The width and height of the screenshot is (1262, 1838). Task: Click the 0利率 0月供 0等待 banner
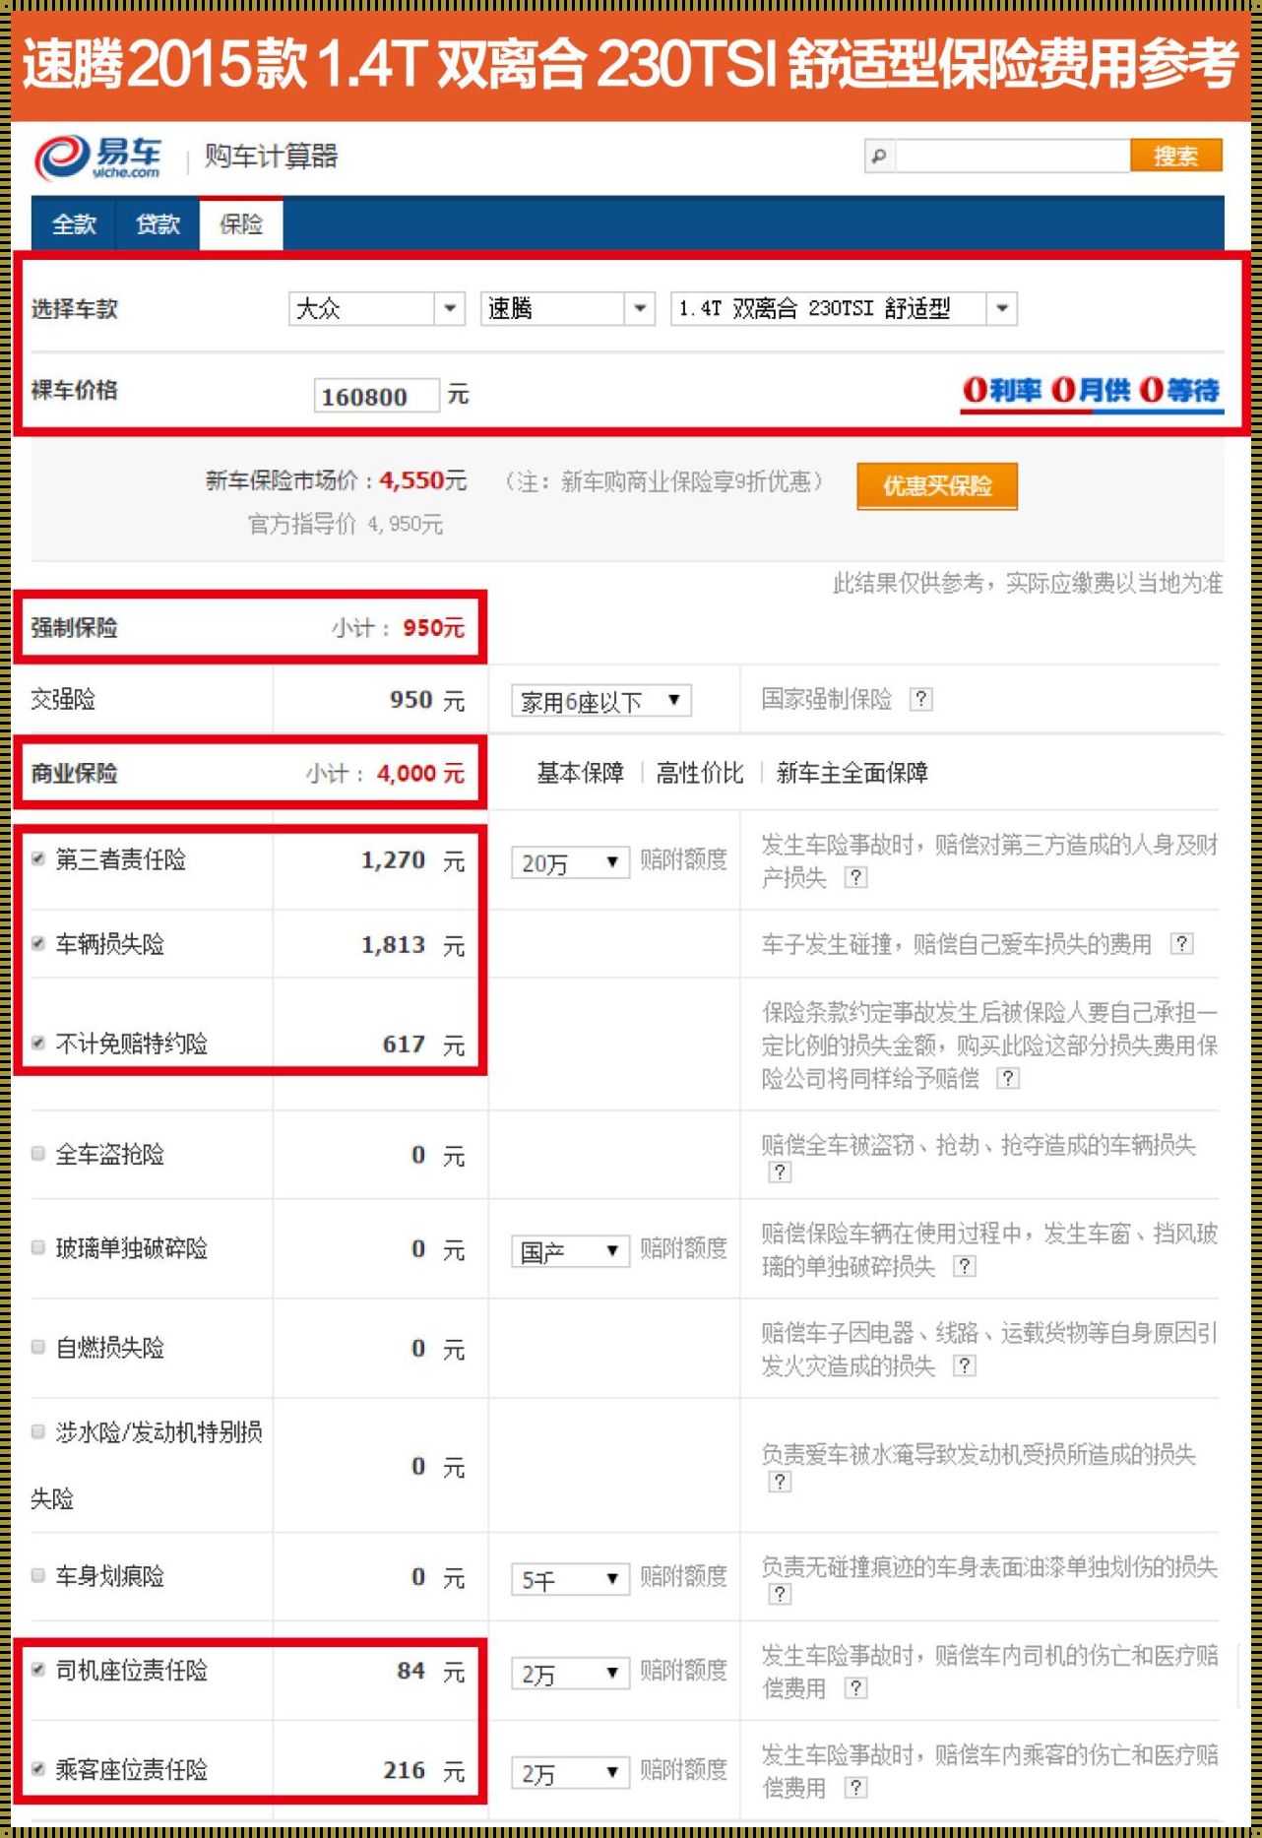[x=1093, y=393]
